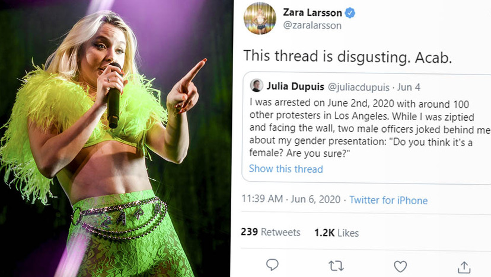Expand "Show this thread" link

coord(286,169)
